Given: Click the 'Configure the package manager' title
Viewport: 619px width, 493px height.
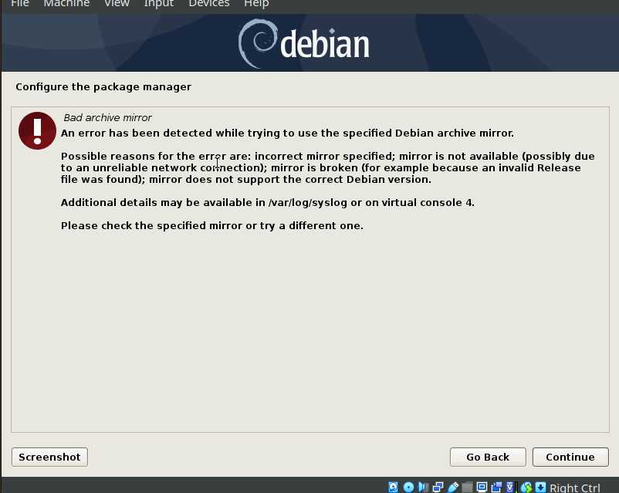Looking at the screenshot, I should [x=103, y=87].
